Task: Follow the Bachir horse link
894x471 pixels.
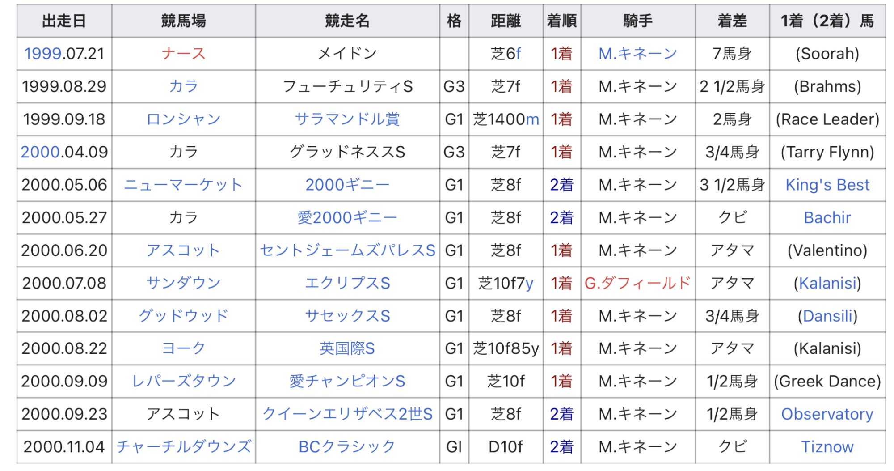Action: 827,217
